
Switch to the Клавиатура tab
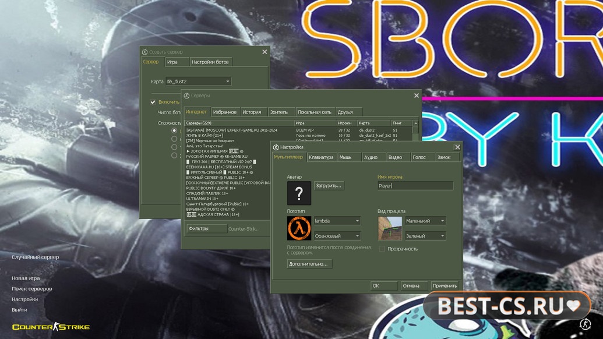[x=321, y=157]
